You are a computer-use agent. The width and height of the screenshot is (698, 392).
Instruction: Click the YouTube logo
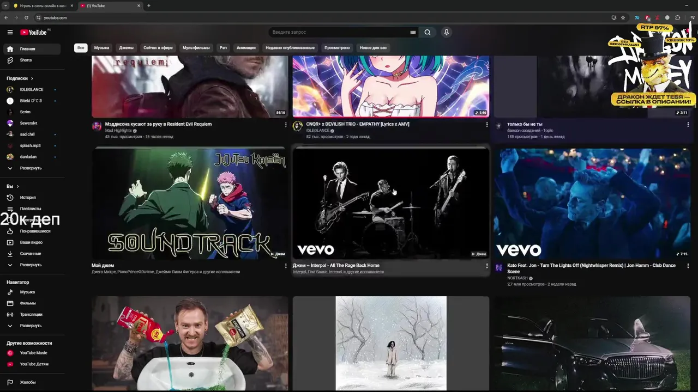(34, 32)
